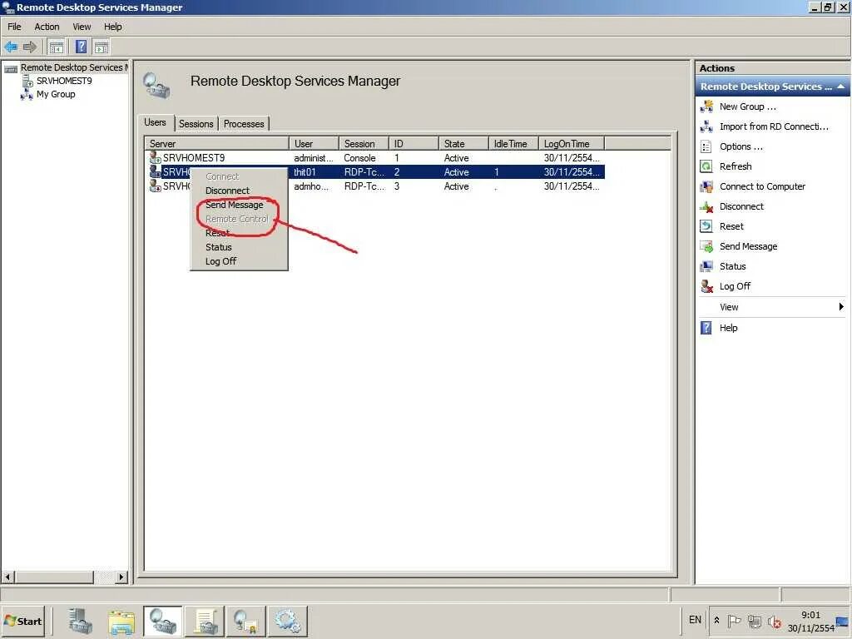
Task: Toggle the Action pane toolbar icon
Action: point(101,47)
